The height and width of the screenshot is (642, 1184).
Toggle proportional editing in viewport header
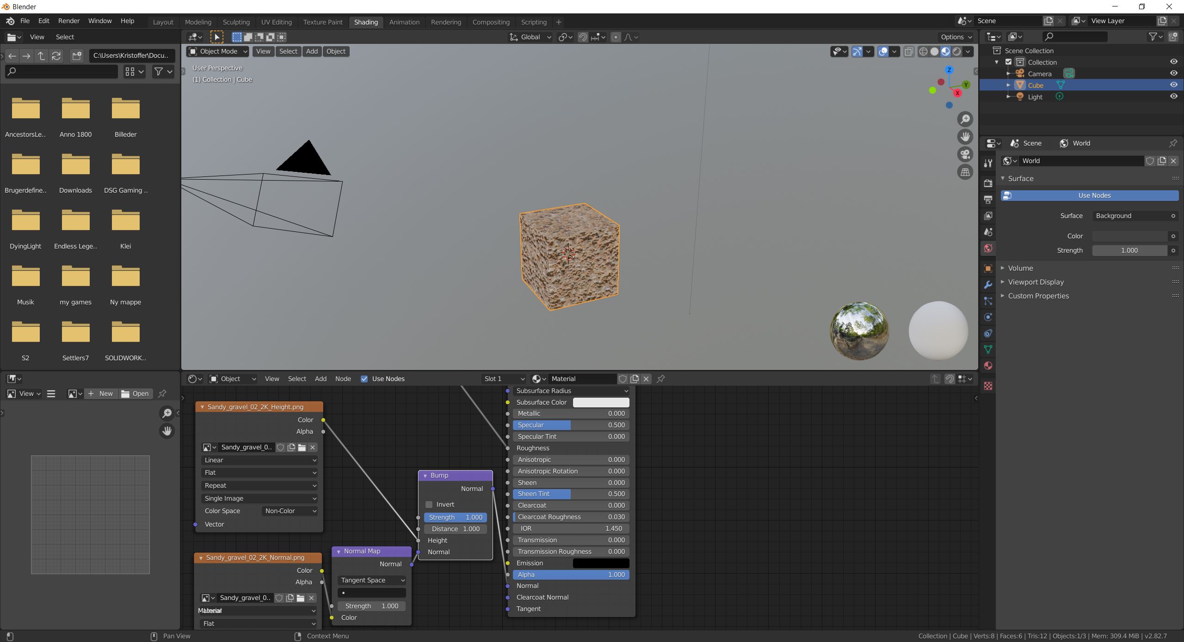(x=616, y=37)
